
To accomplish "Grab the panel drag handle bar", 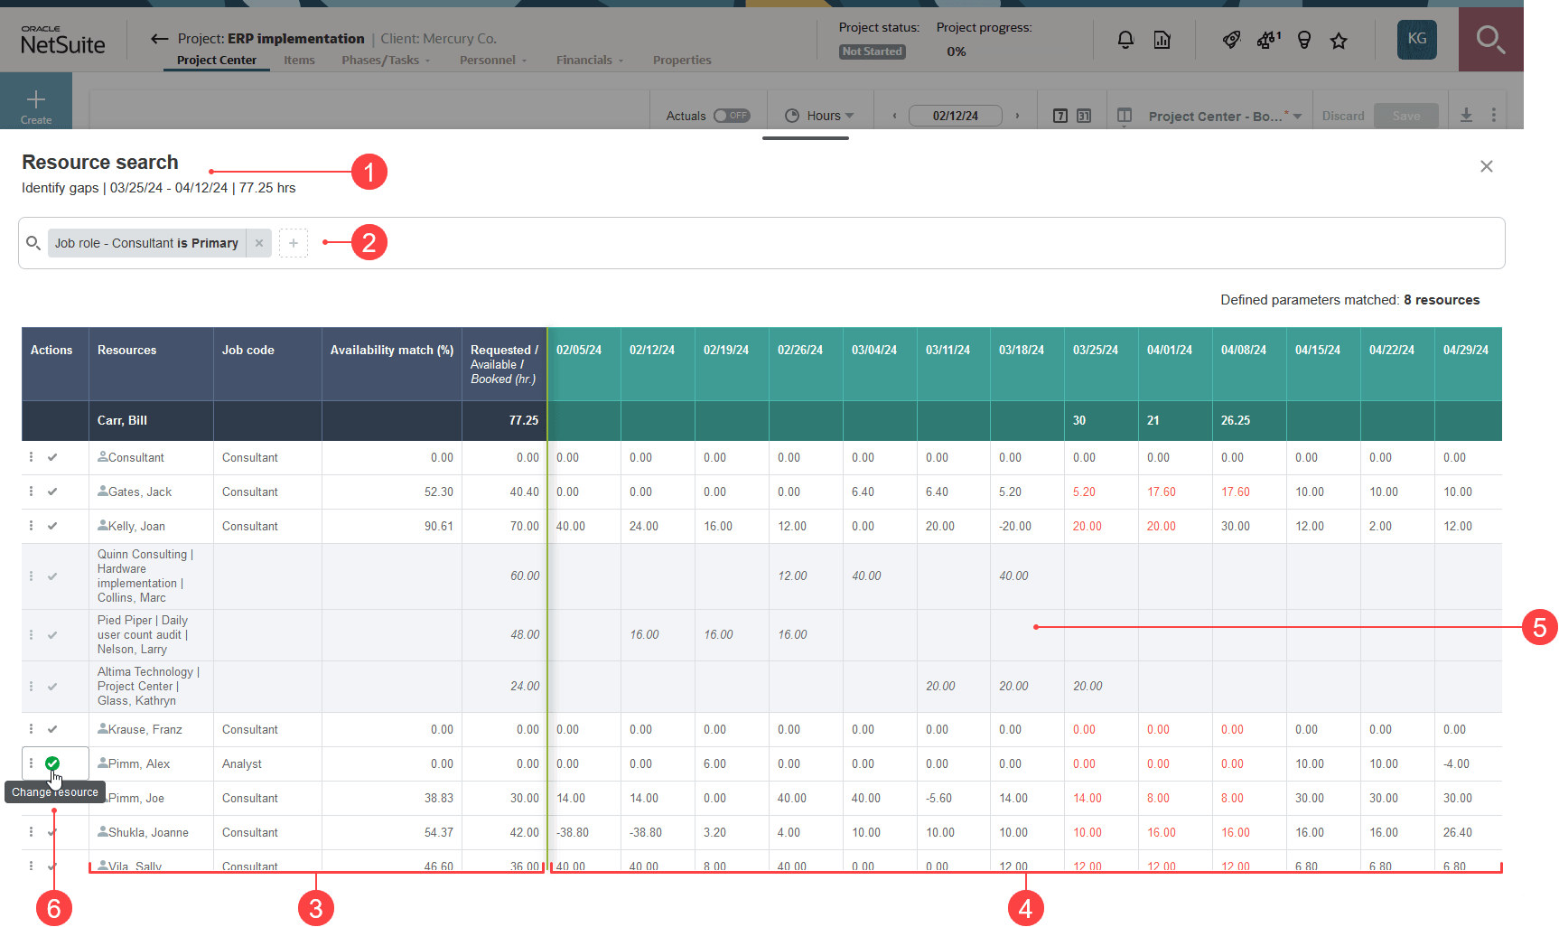I will tap(806, 138).
